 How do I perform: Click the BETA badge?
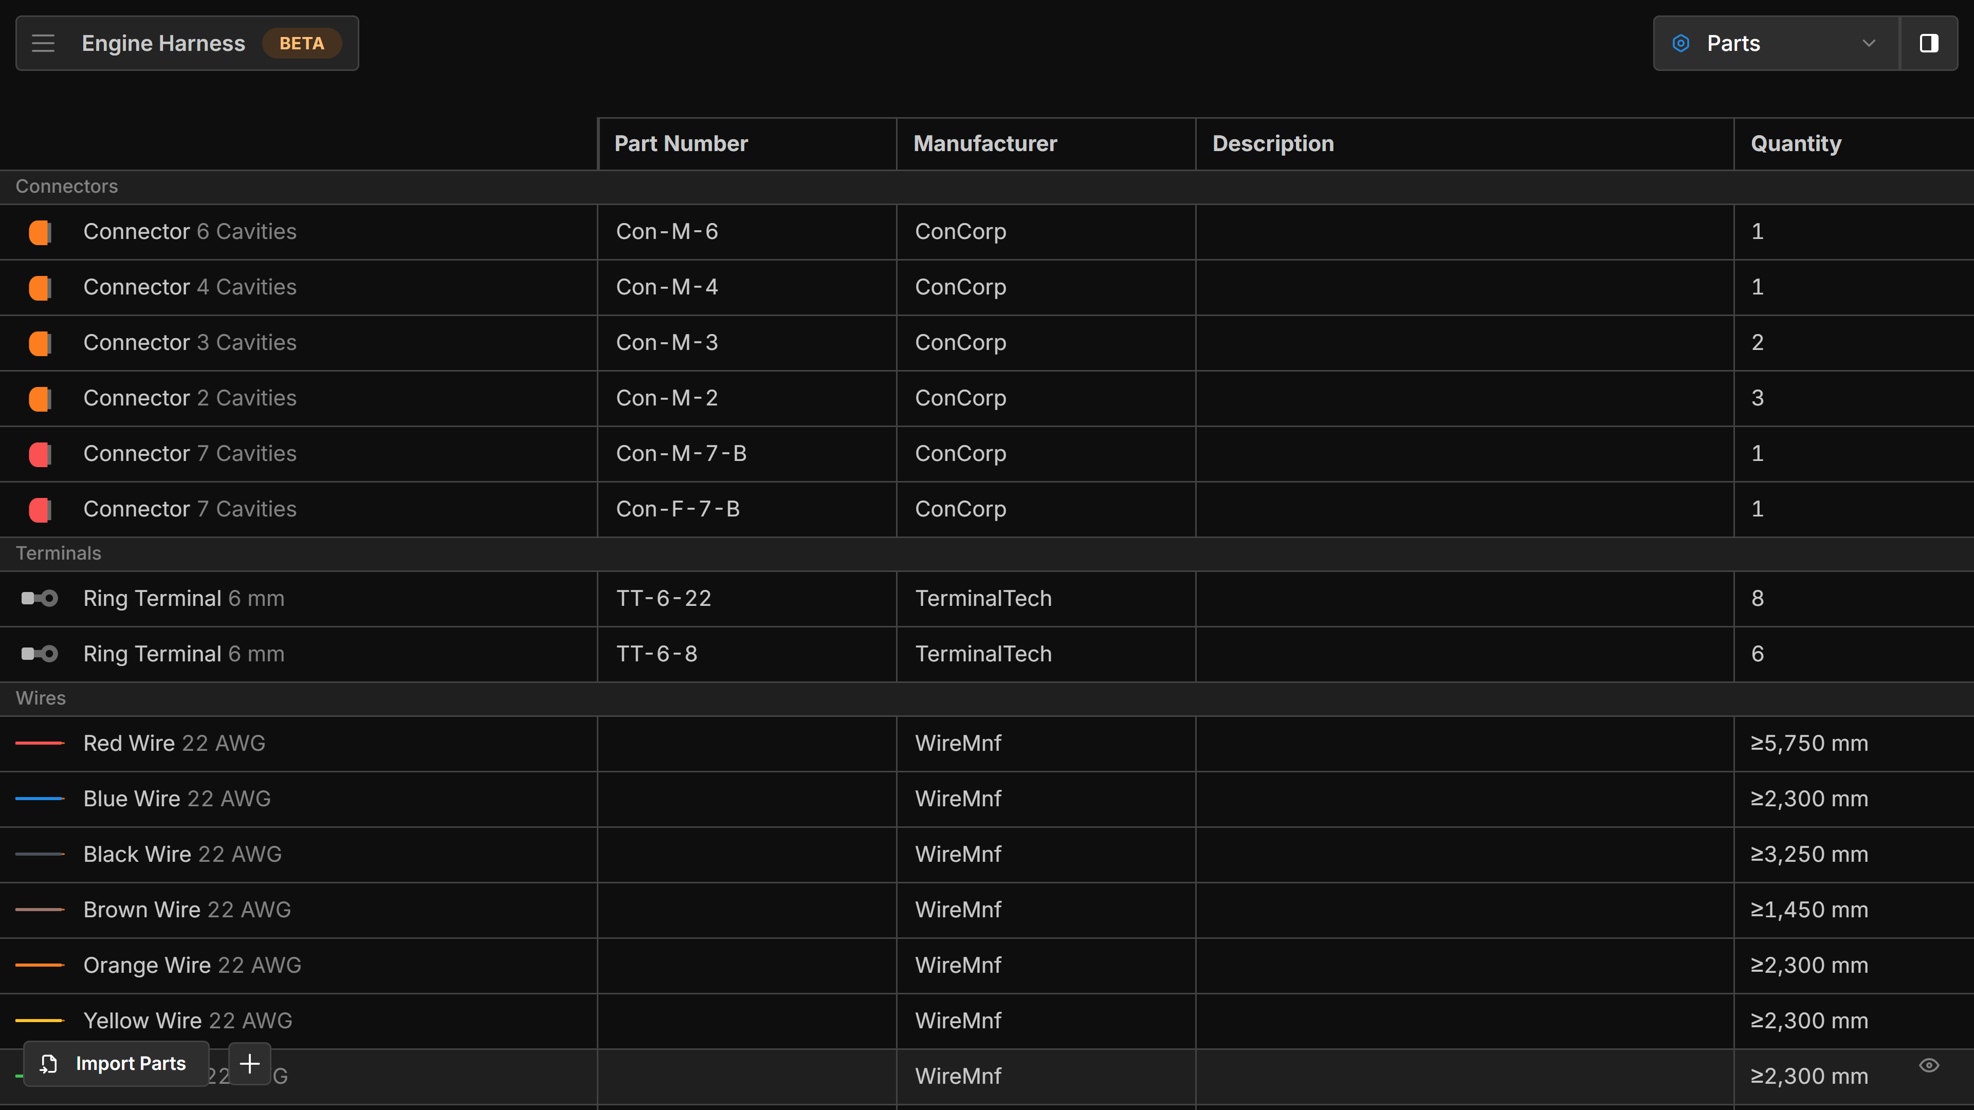tap(301, 44)
